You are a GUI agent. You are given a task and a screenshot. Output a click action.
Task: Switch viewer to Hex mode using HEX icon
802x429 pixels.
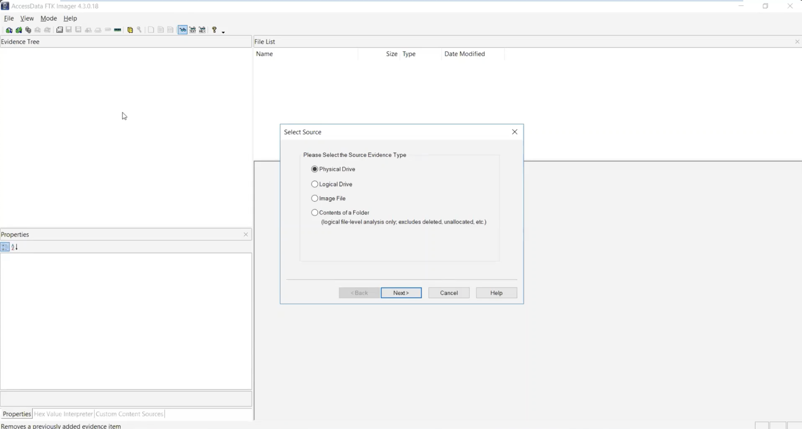coord(202,30)
